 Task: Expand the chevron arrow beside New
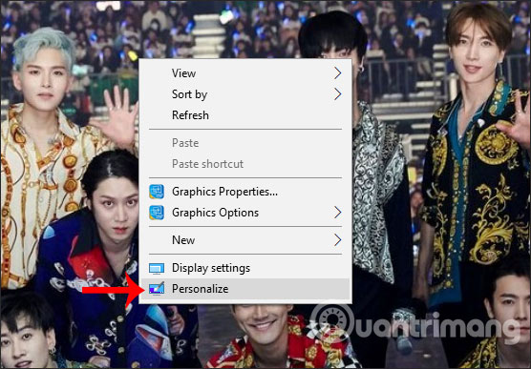click(x=338, y=240)
